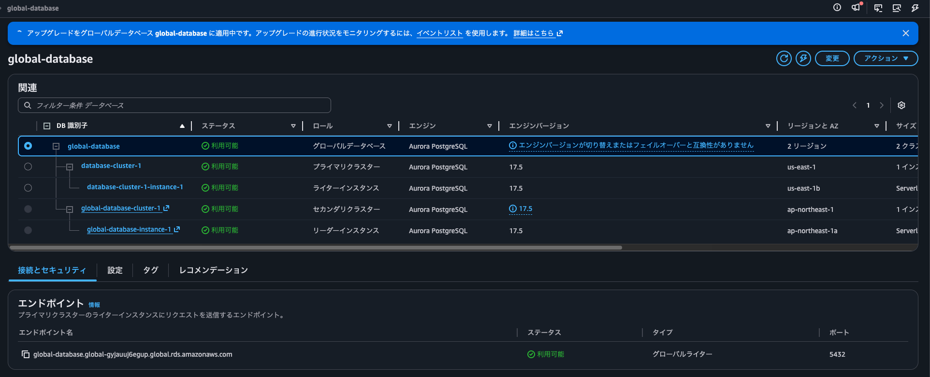The image size is (930, 377).
Task: Open the global-database link in the table
Action: pos(94,146)
